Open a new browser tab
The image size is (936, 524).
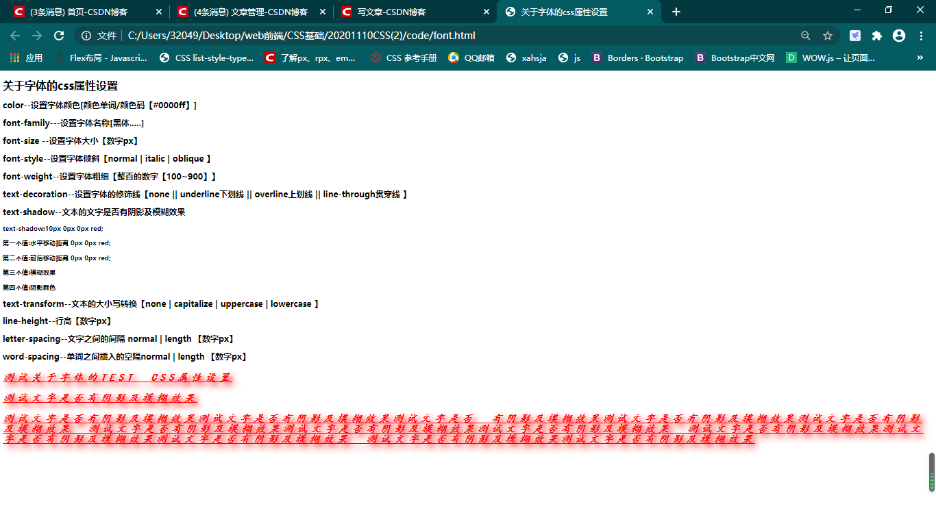pyautogui.click(x=676, y=12)
